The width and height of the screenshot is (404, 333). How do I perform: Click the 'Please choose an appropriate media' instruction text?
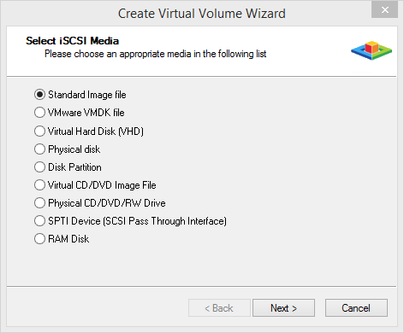click(x=156, y=54)
